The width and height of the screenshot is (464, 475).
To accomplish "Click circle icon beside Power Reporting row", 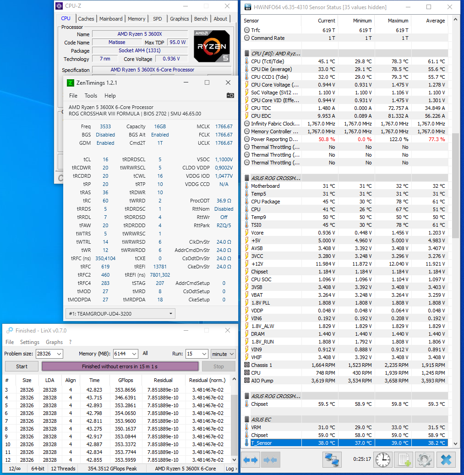I will (x=247, y=139).
